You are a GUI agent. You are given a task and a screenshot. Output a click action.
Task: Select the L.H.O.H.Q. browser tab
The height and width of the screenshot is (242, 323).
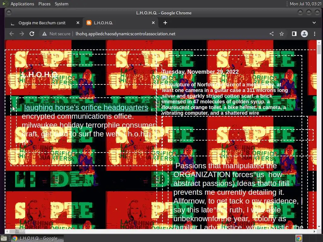click(120, 23)
